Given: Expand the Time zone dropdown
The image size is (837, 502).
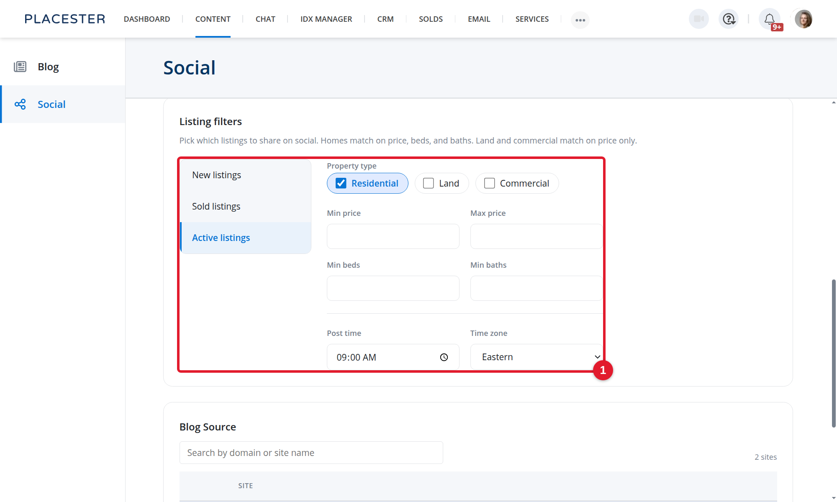Looking at the screenshot, I should [x=537, y=357].
